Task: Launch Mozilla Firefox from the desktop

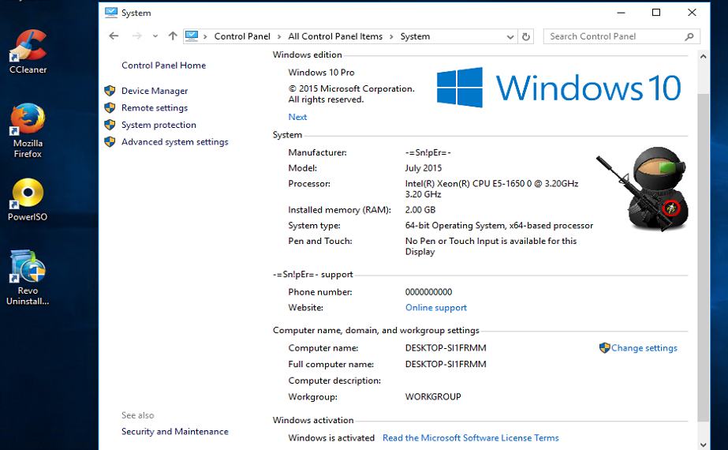Action: point(28,130)
